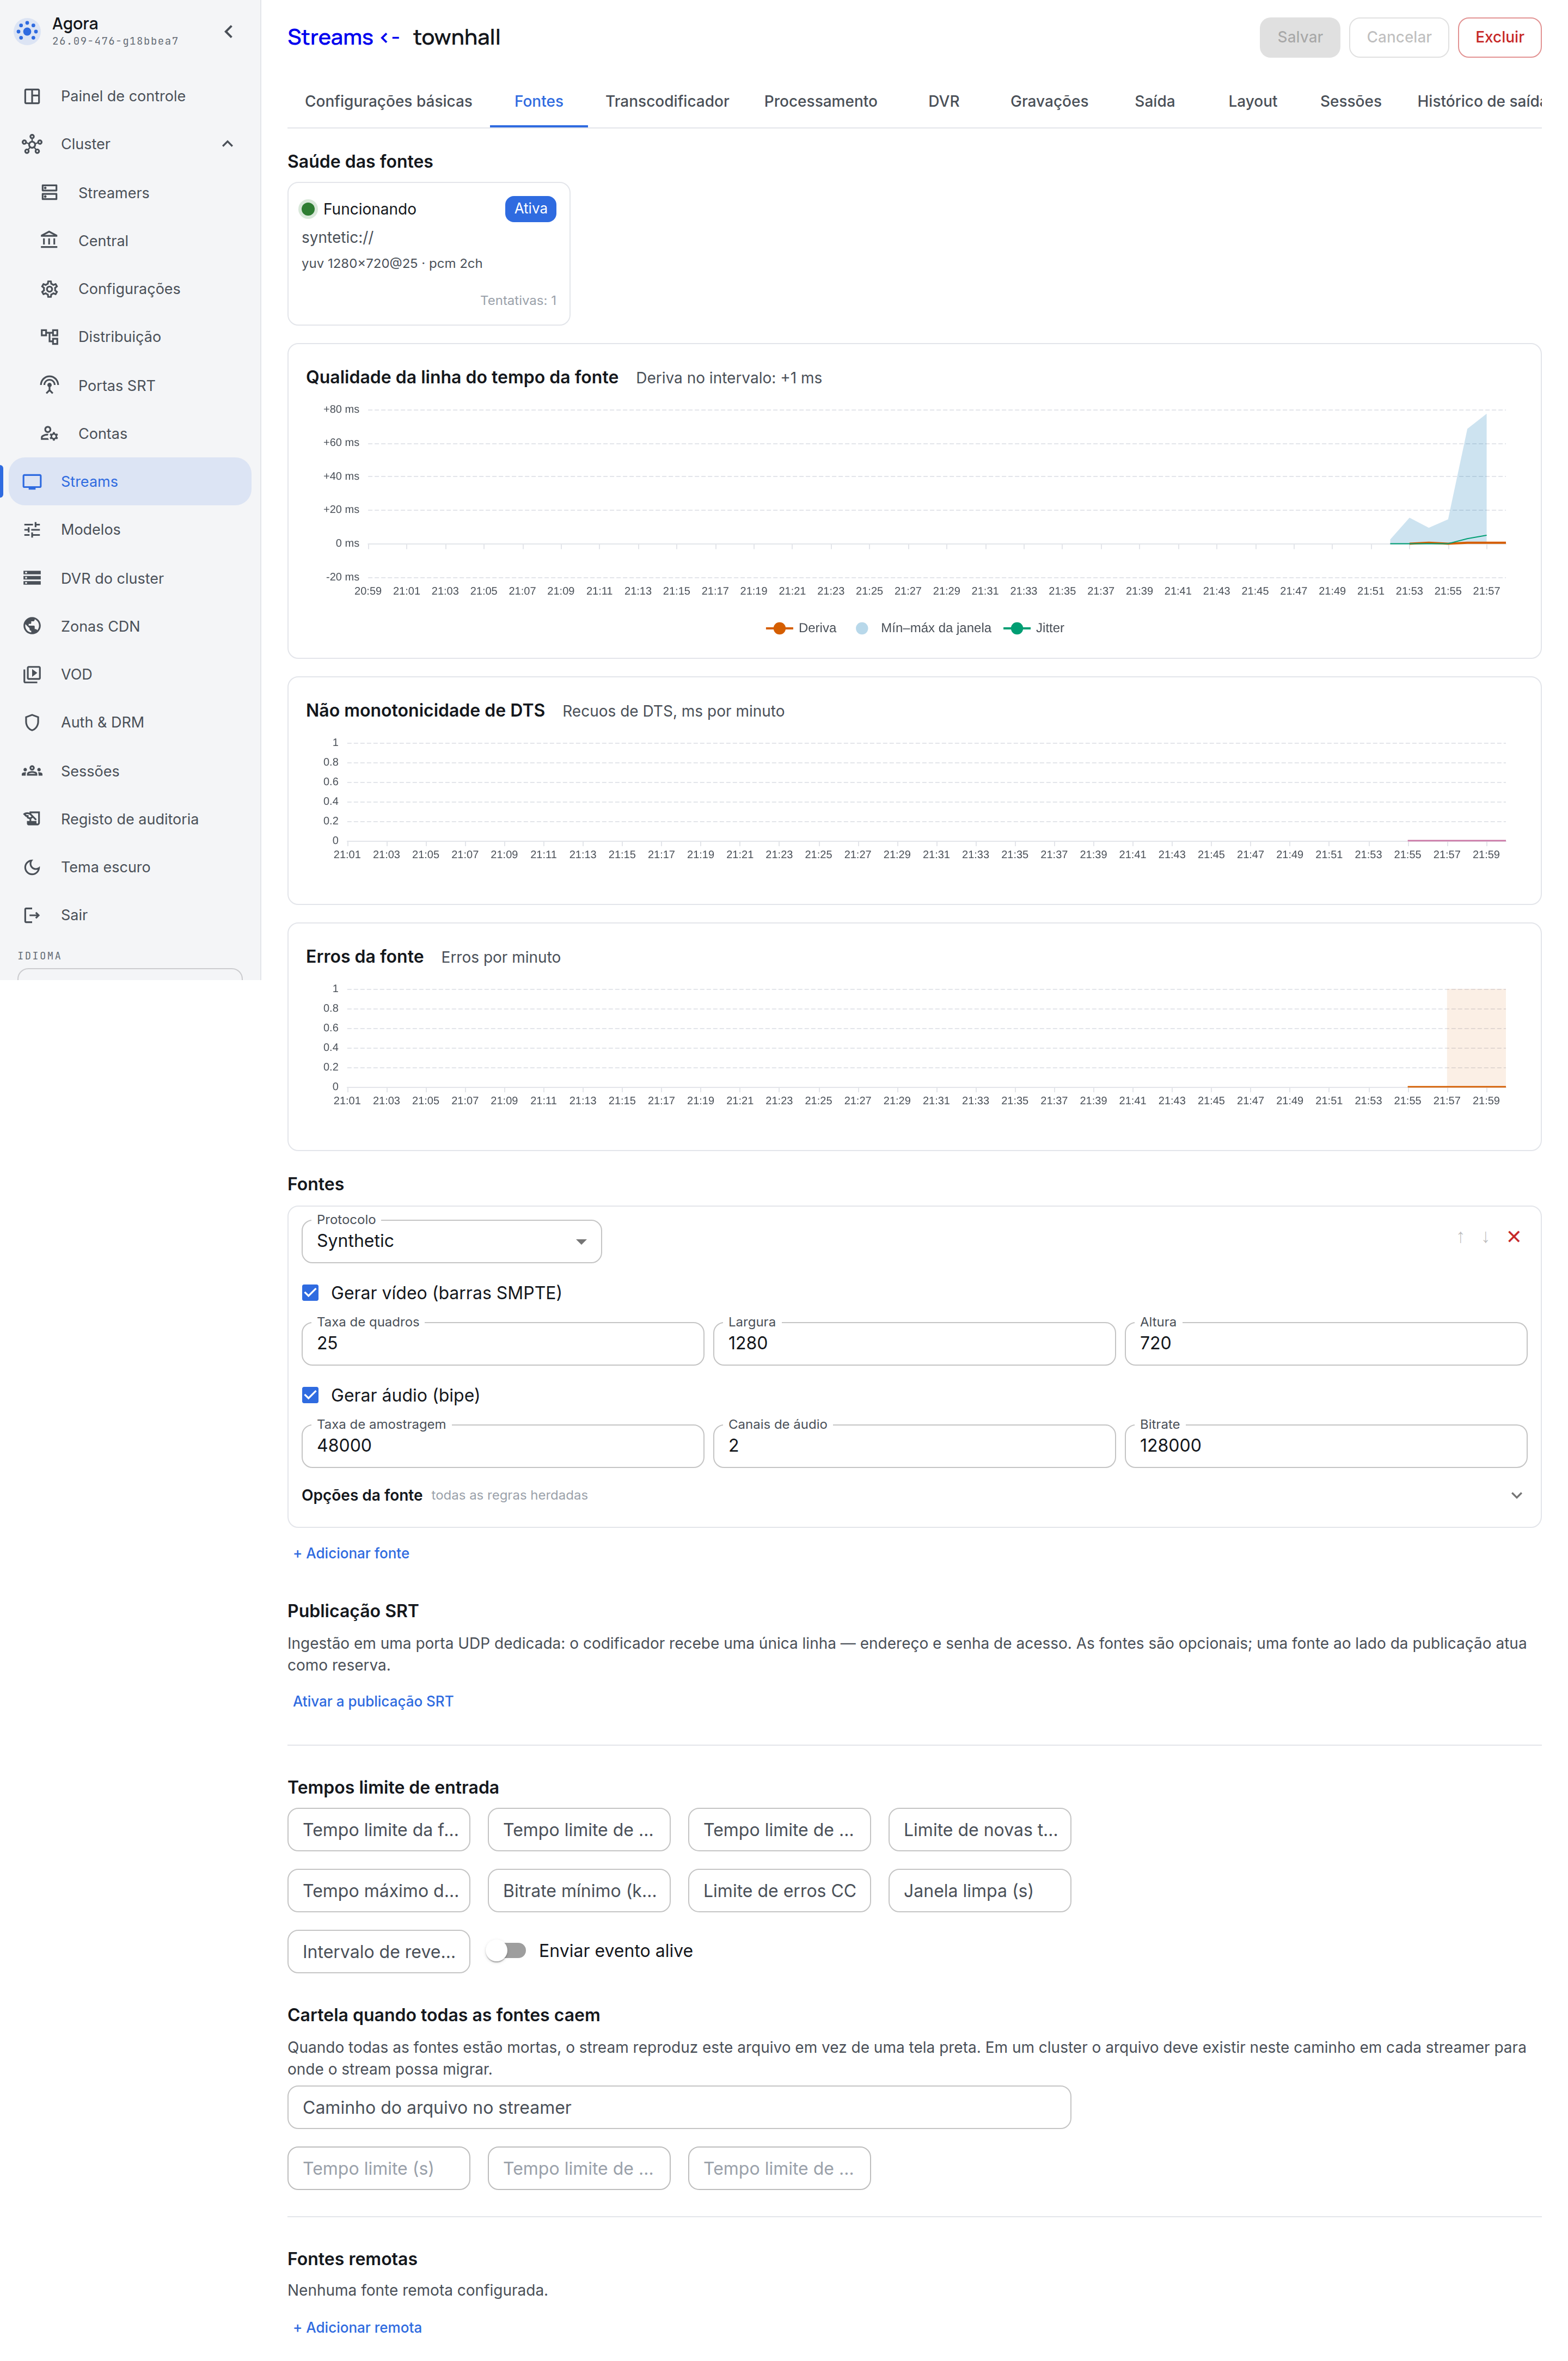This screenshot has width=1568, height=2361.
Task: Click Caminho do arquivo no streamer field
Action: 679,2107
